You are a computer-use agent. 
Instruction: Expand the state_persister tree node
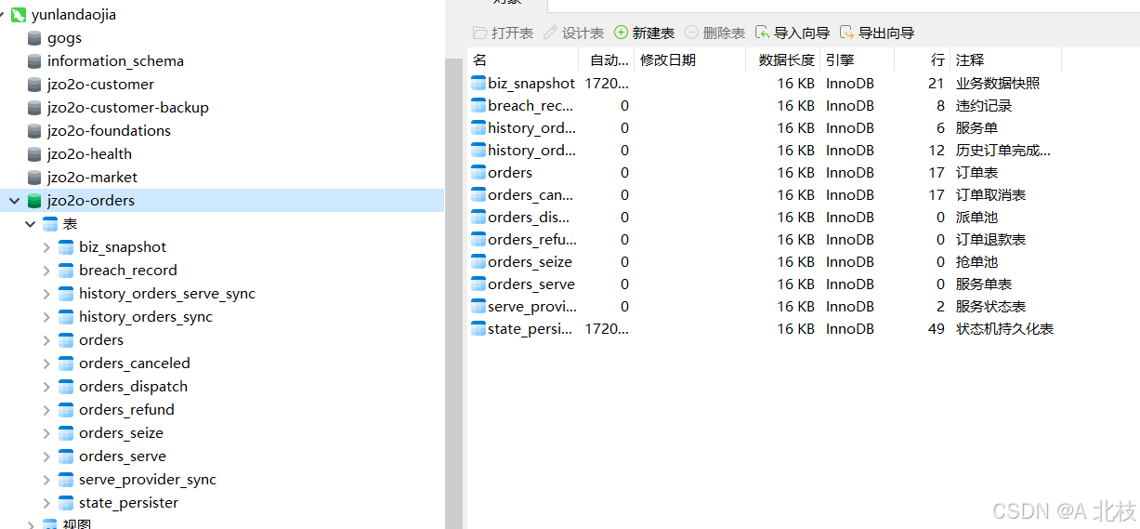pos(47,503)
